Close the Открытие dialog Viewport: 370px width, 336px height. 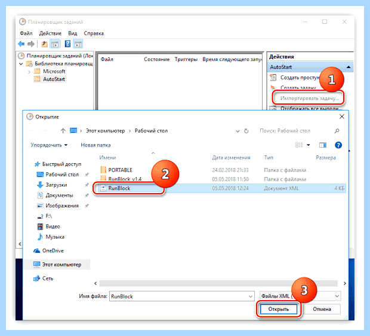(342, 117)
